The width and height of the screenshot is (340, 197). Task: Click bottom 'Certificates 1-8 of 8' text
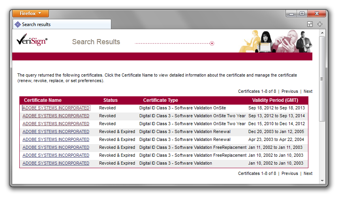pos(257,174)
